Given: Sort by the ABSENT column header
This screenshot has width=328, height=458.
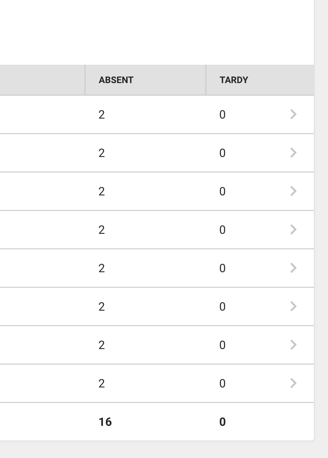Looking at the screenshot, I should (x=116, y=80).
